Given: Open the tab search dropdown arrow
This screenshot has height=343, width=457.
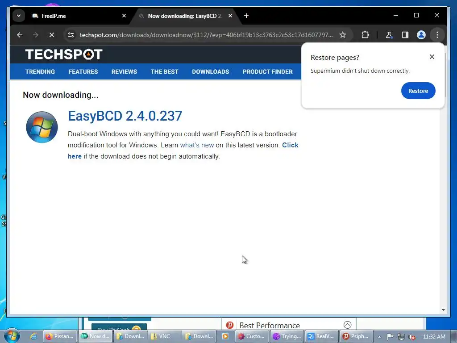Looking at the screenshot, I should [x=19, y=16].
